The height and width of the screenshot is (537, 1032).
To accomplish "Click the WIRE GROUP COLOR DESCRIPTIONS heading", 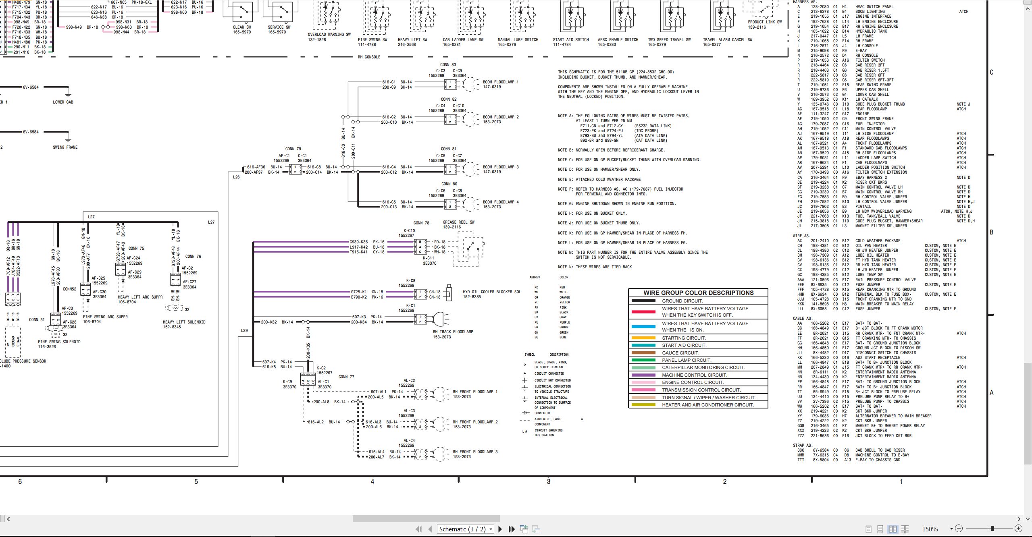I will (x=698, y=293).
